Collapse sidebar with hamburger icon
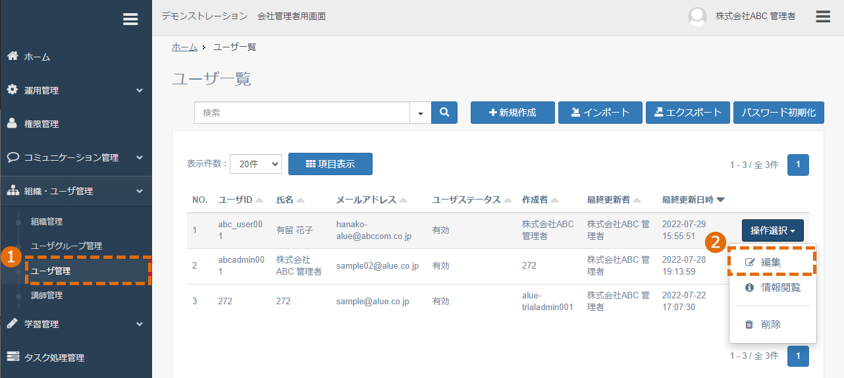Screen dimensions: 844x378 coord(130,19)
